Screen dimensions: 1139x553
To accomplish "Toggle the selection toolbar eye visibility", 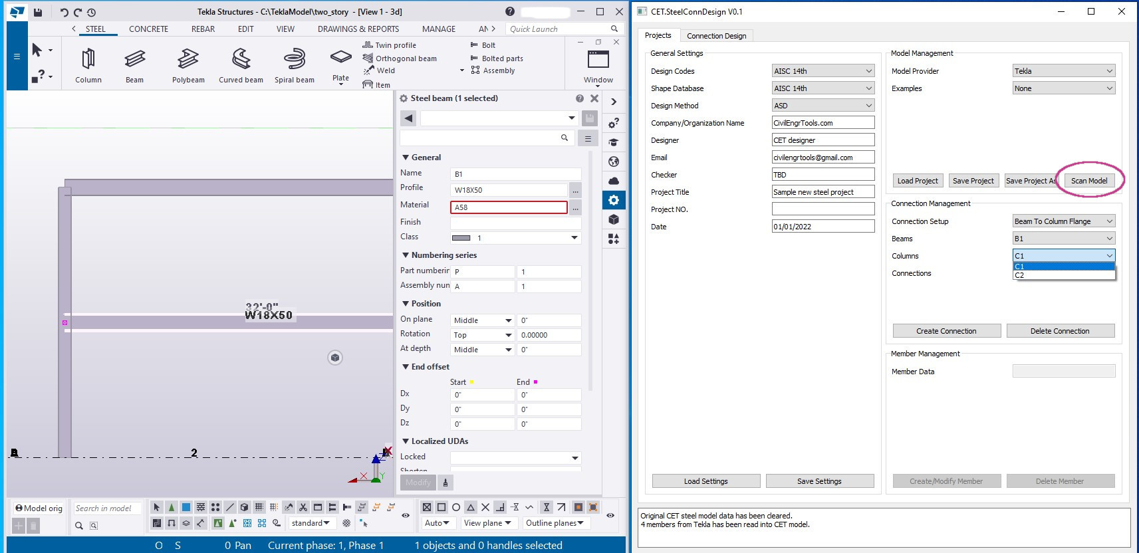I will click(406, 515).
